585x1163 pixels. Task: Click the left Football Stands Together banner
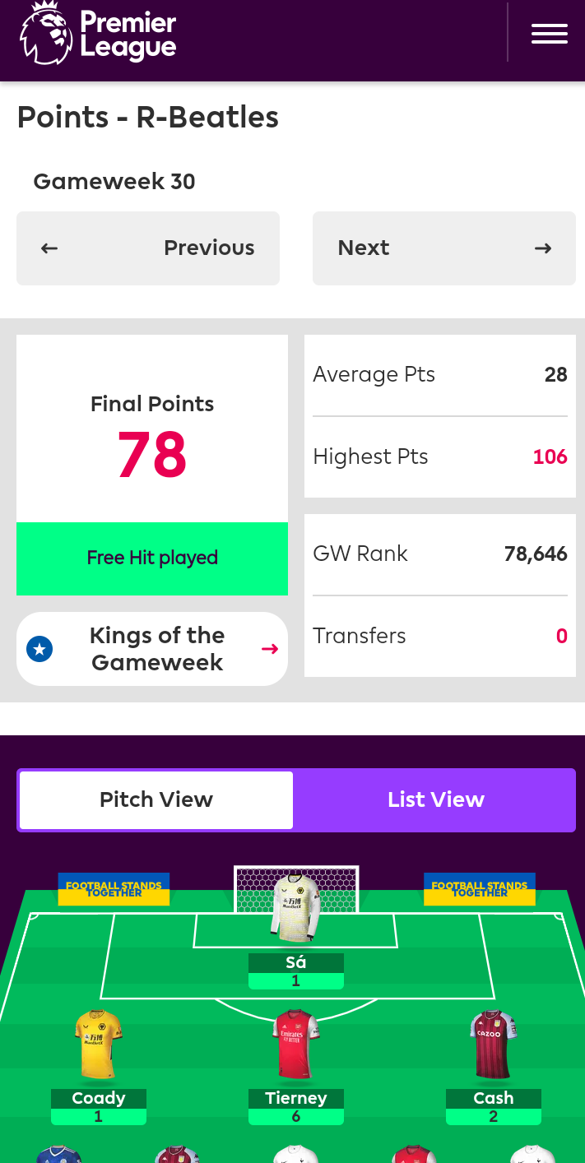tap(114, 889)
